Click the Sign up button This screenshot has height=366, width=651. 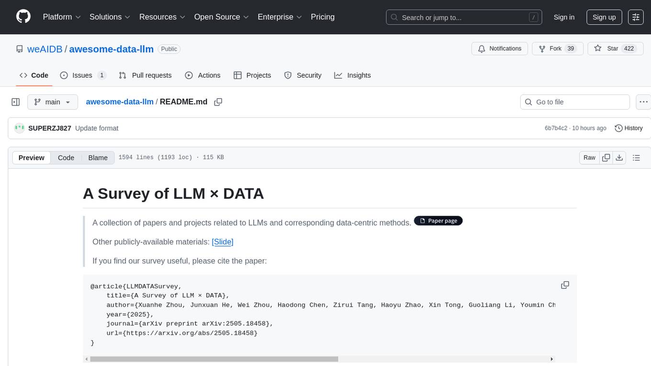tap(604, 17)
